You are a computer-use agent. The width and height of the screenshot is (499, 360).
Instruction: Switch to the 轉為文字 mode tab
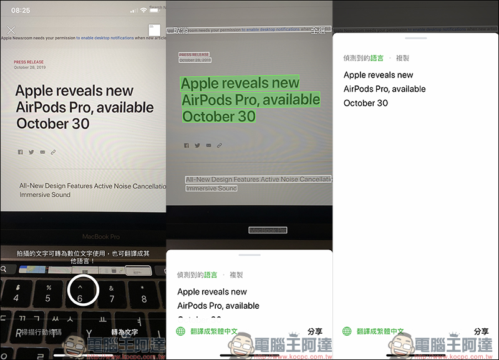pyautogui.click(x=124, y=332)
